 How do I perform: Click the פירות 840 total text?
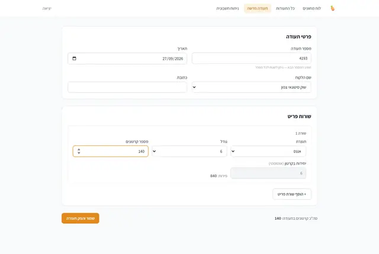coord(219,176)
